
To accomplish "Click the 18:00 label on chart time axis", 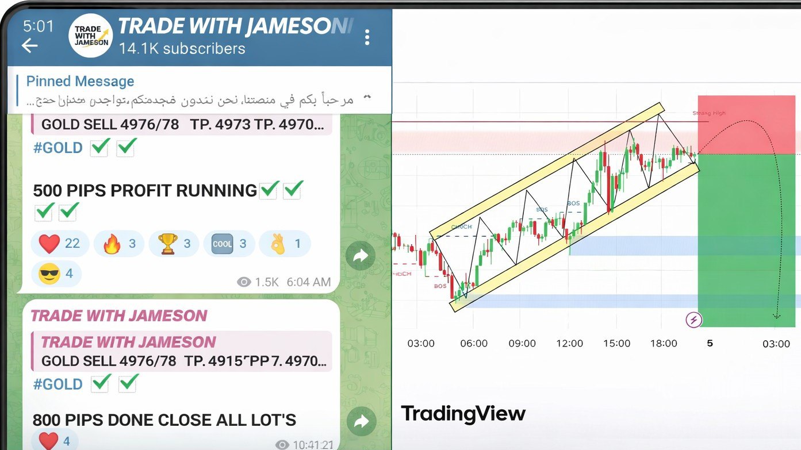I will [x=664, y=343].
